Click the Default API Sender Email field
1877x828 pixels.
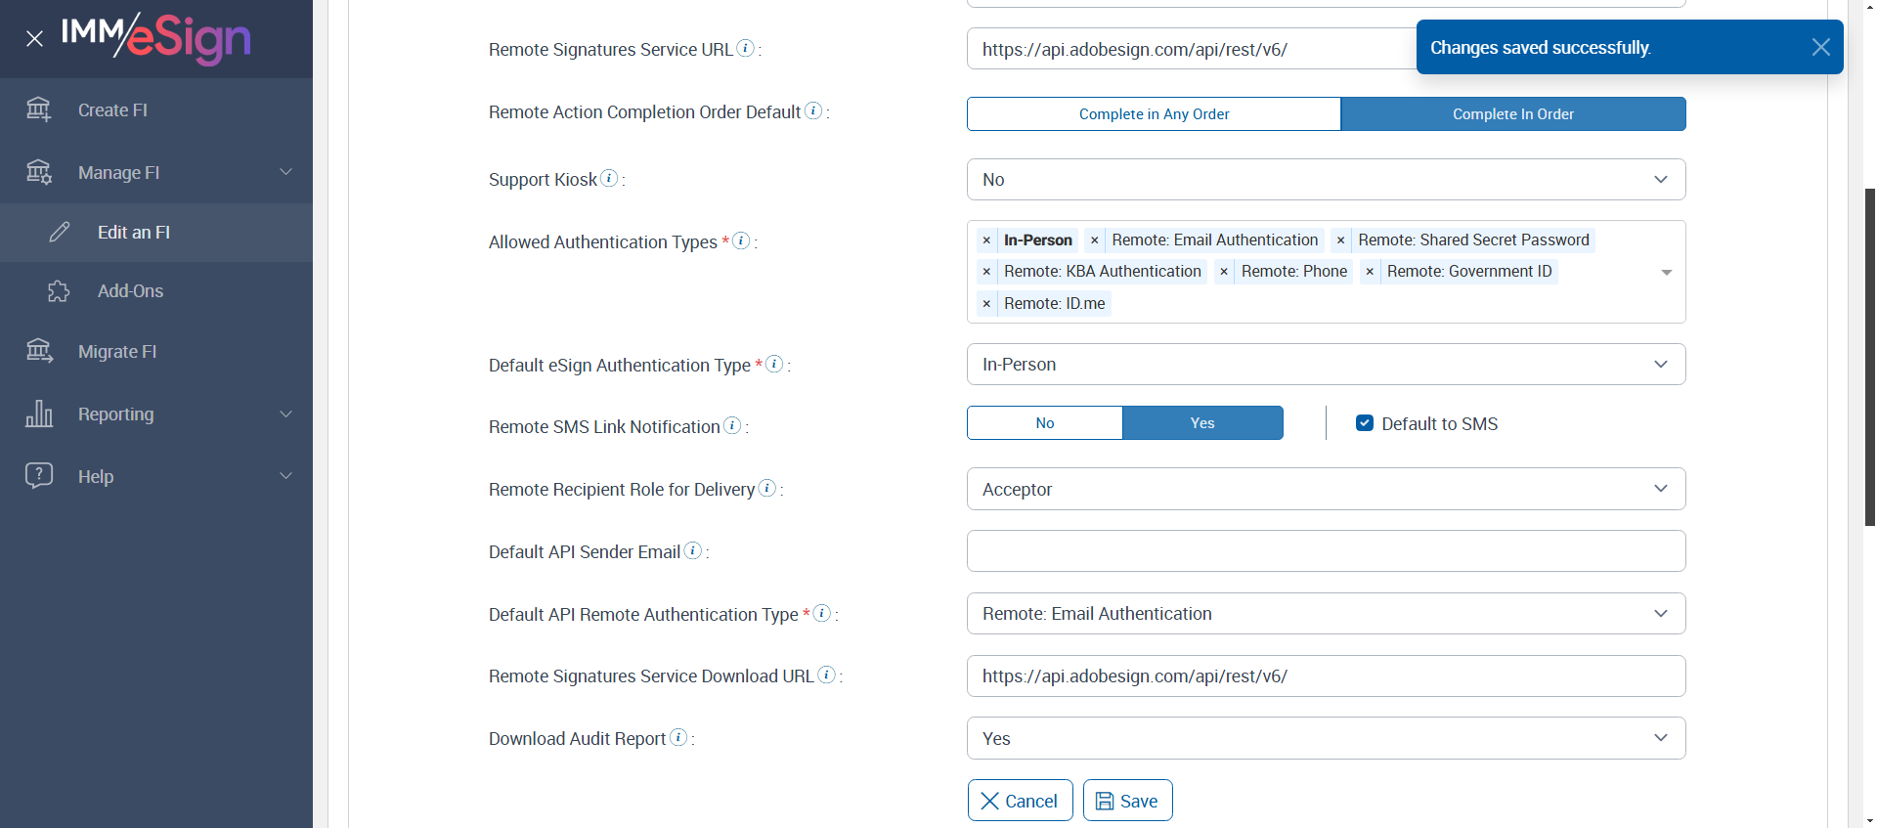click(x=1326, y=551)
